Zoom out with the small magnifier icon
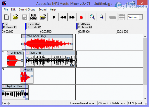The height and width of the screenshot is (107, 149). 101,17
